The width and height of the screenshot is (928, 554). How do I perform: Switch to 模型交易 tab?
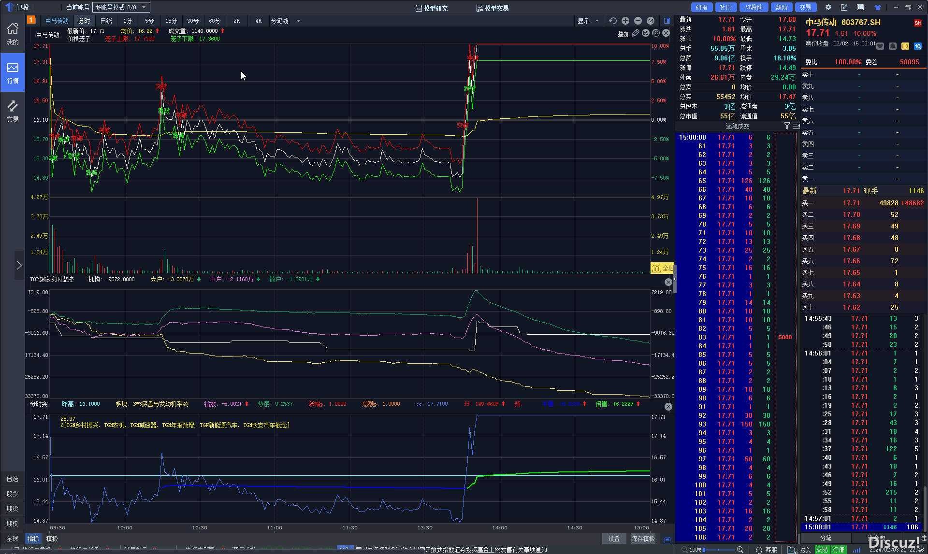[x=492, y=8]
